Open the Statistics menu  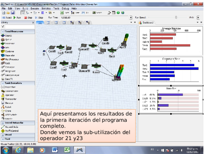point(46,9)
